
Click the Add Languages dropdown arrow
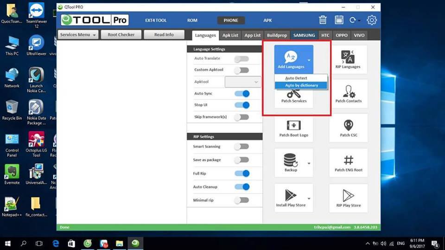(309, 60)
